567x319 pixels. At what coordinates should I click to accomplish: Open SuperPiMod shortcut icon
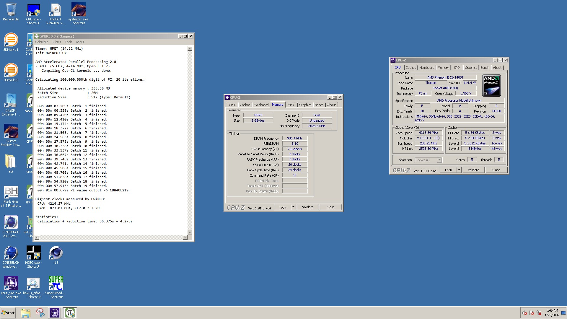coord(56,287)
